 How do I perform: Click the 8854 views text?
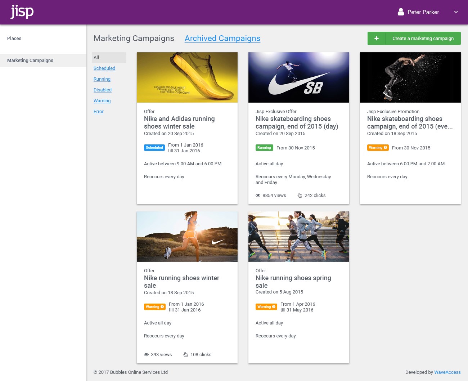click(274, 196)
